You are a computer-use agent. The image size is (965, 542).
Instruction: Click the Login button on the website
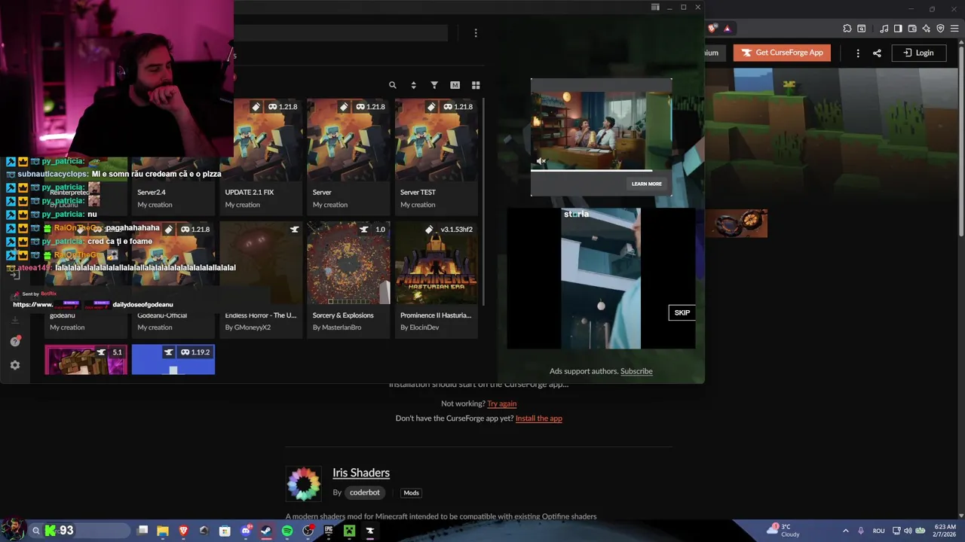tap(919, 53)
